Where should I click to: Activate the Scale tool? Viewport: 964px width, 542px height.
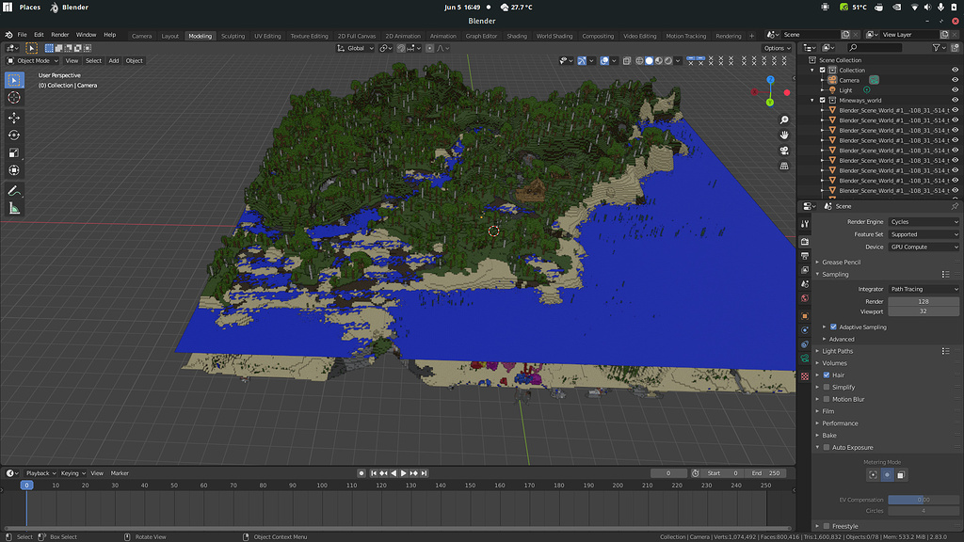[14, 153]
